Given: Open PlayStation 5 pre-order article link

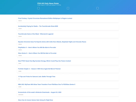Looking at the screenshot, I should click(x=37, y=47).
